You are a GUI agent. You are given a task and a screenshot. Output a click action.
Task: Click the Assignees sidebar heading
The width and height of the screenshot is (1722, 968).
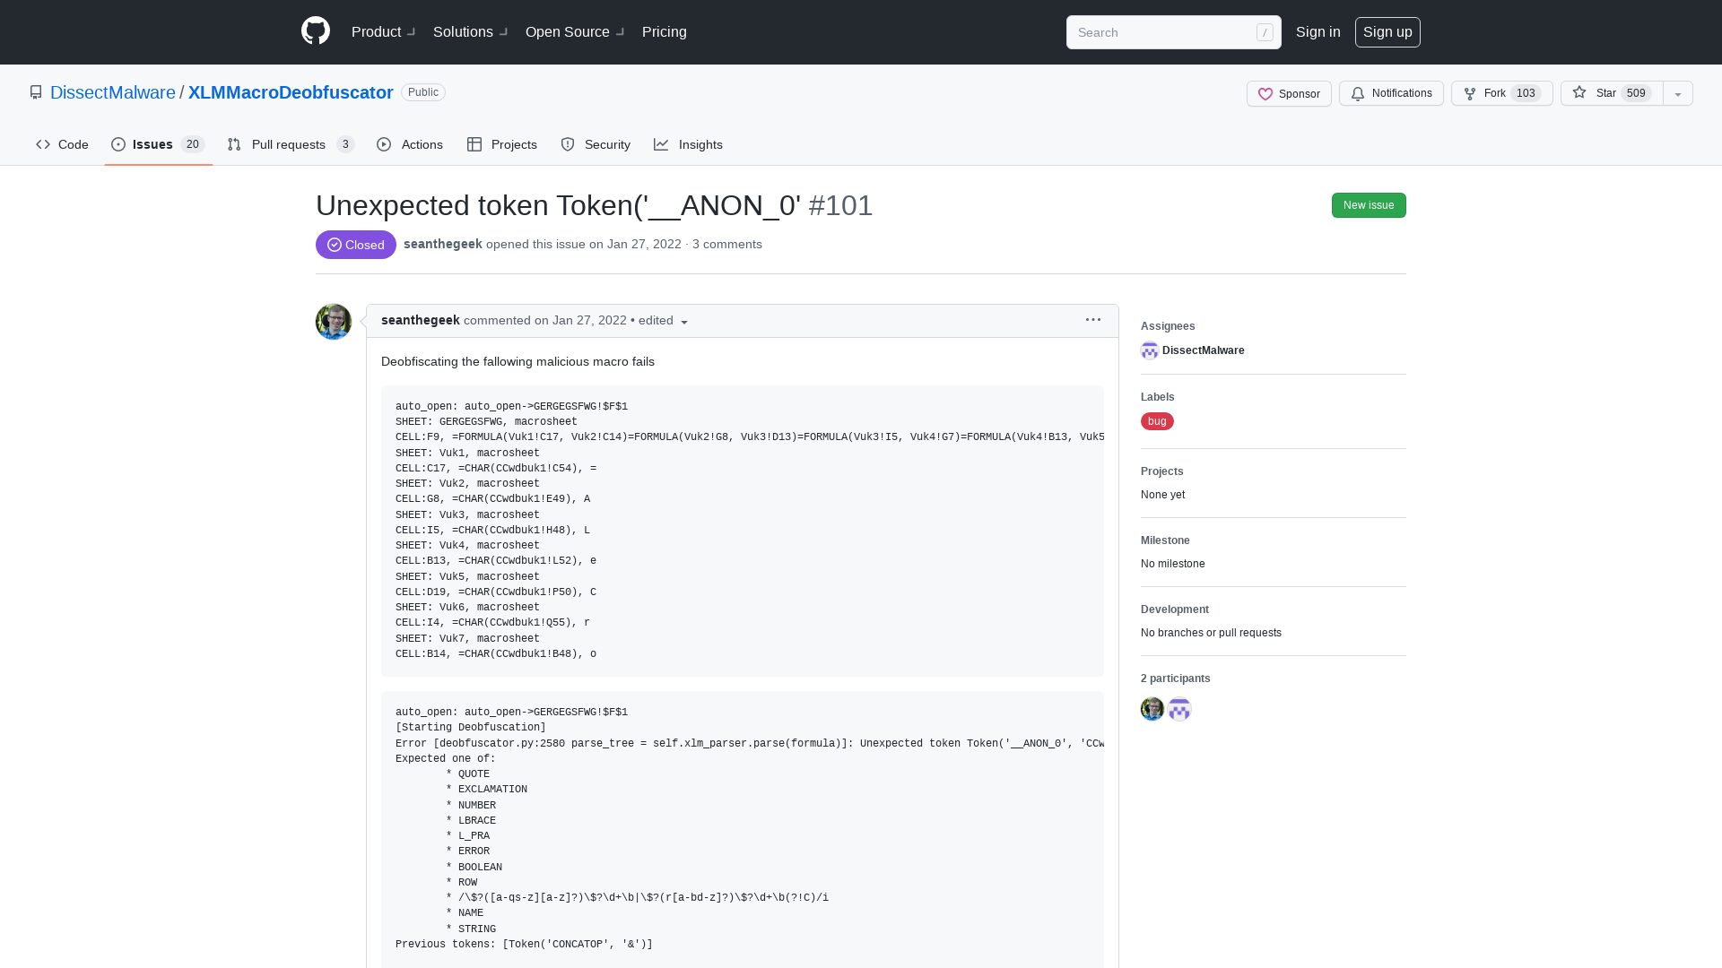tap(1168, 326)
